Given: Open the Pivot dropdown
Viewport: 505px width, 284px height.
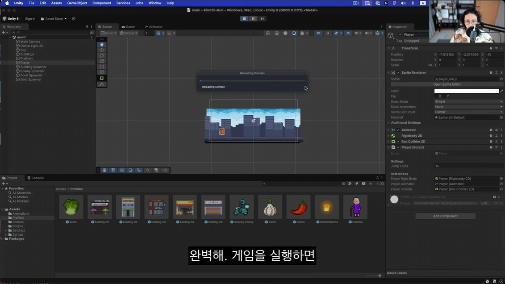Looking at the screenshot, I should [x=109, y=33].
